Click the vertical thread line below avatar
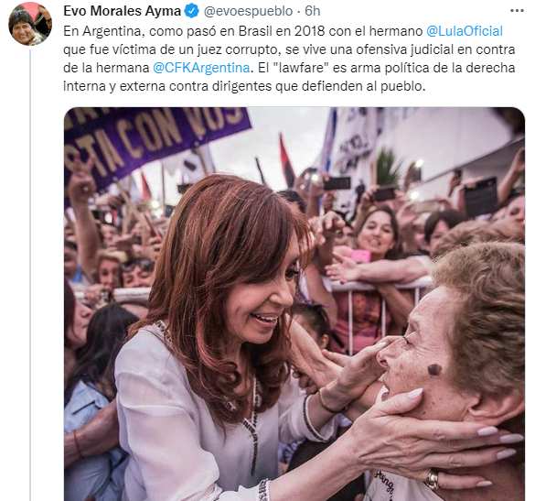The image size is (535, 501). (30, 275)
